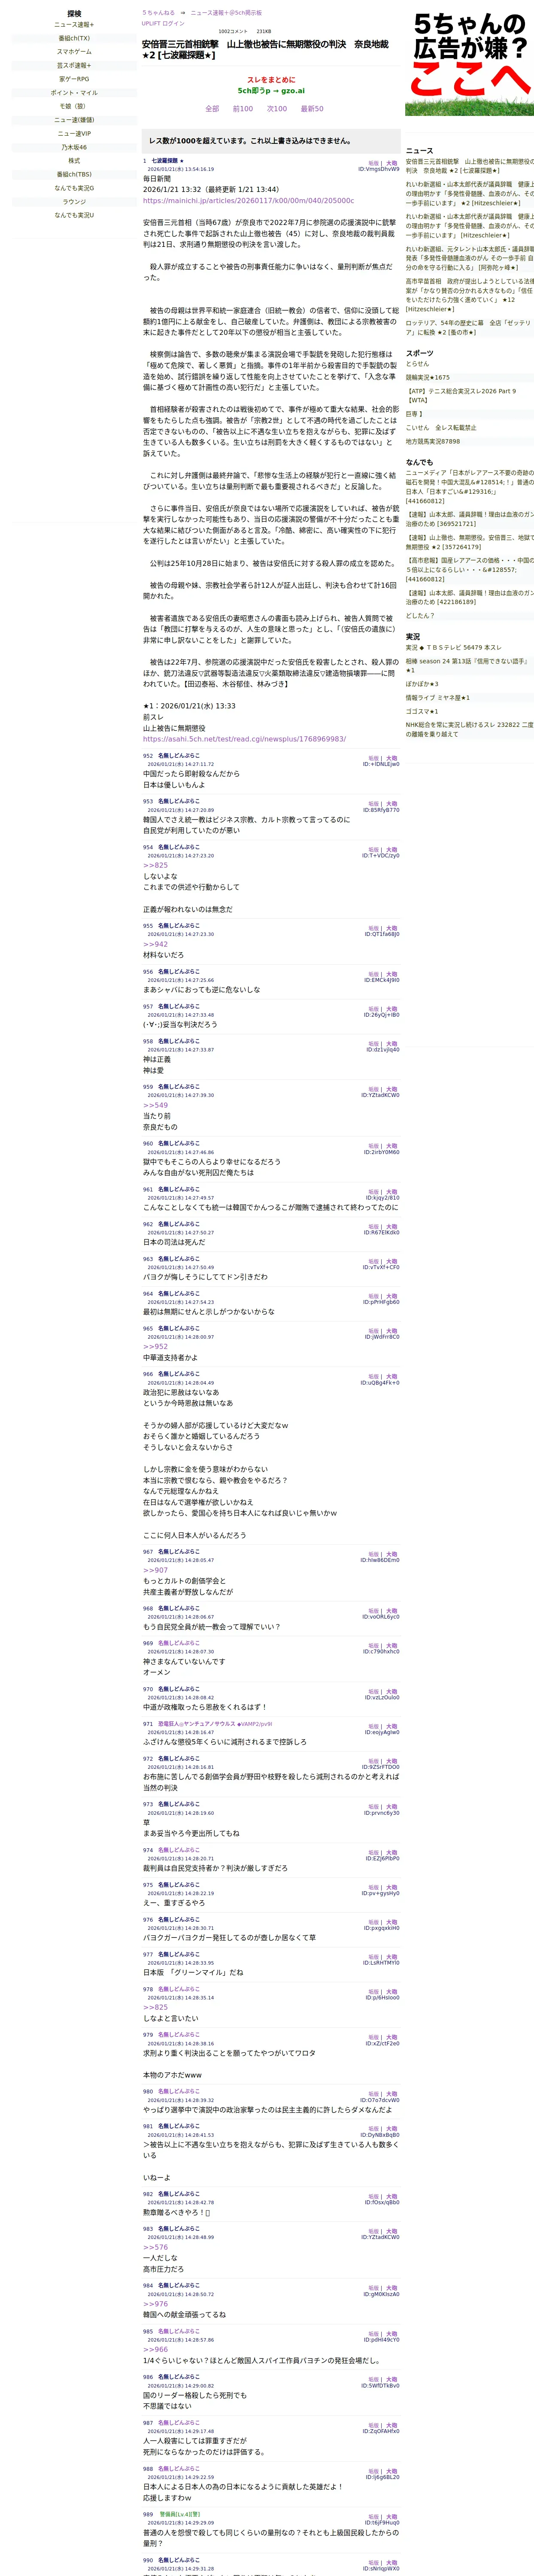Open 高市早苗首相 政府が提出 news link
Viewport: 534px width, 2576px height.
click(469, 295)
